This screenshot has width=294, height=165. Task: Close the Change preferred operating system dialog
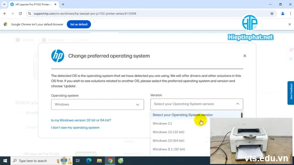point(245,56)
